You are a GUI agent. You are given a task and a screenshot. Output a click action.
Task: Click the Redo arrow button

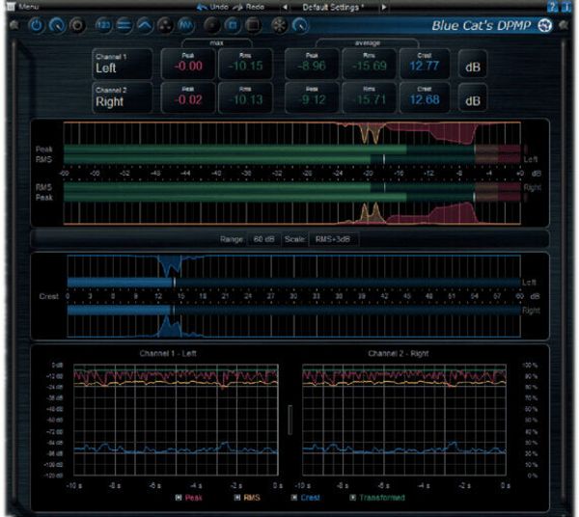click(x=250, y=7)
